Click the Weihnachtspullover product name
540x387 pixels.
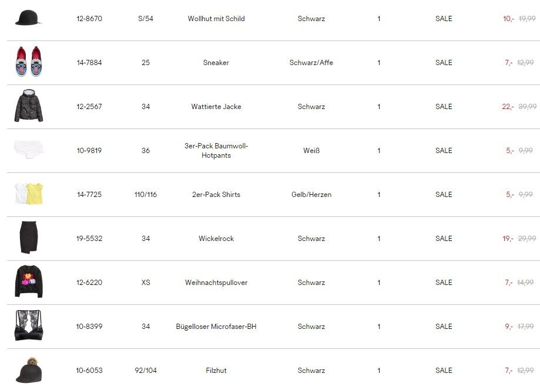point(216,283)
